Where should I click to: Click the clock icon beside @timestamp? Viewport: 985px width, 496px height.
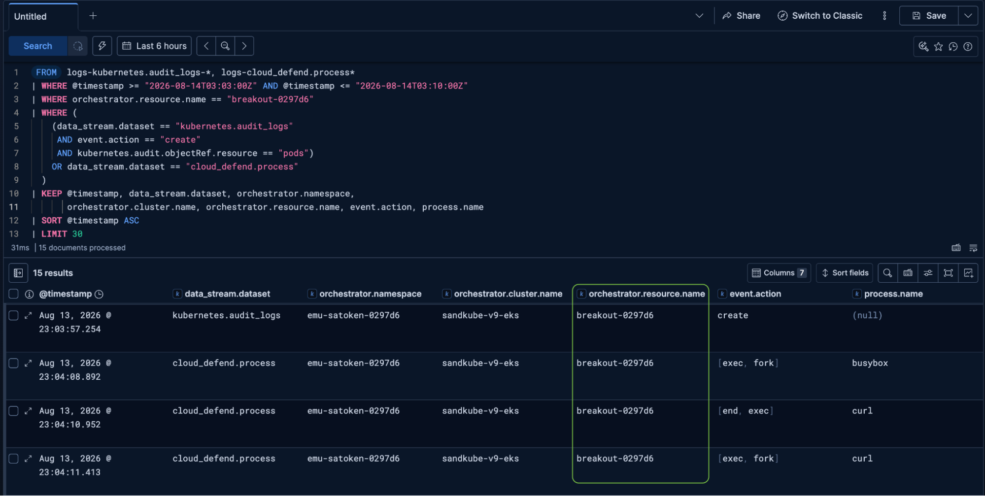click(99, 294)
